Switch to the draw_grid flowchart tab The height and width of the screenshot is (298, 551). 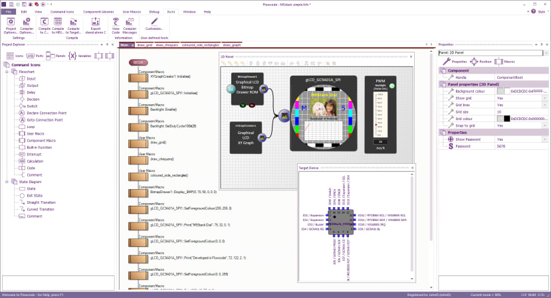coord(145,45)
